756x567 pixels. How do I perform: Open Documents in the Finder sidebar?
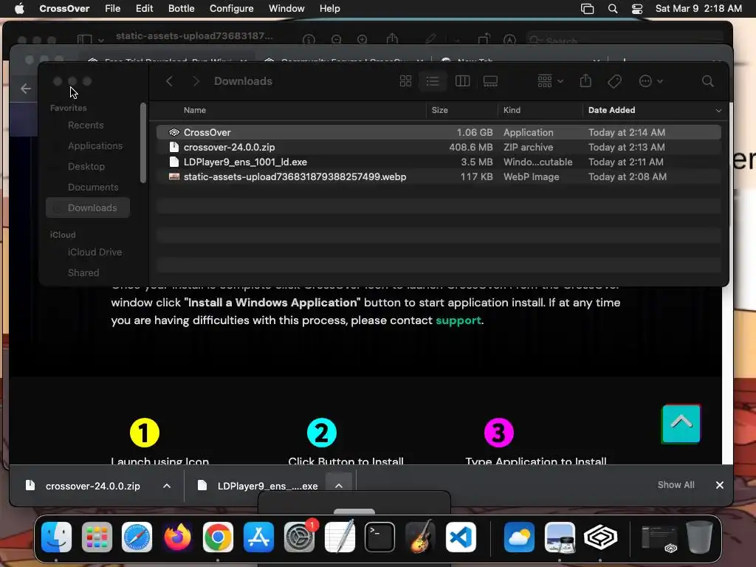pos(92,187)
